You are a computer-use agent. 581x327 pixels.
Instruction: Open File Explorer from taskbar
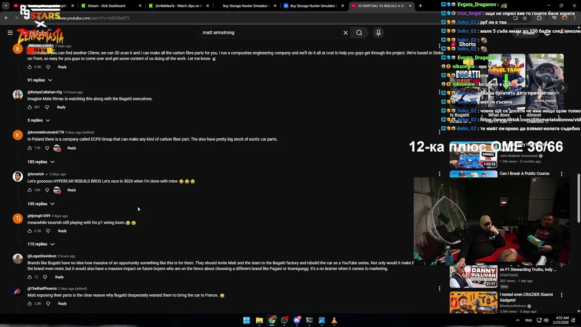click(259, 320)
